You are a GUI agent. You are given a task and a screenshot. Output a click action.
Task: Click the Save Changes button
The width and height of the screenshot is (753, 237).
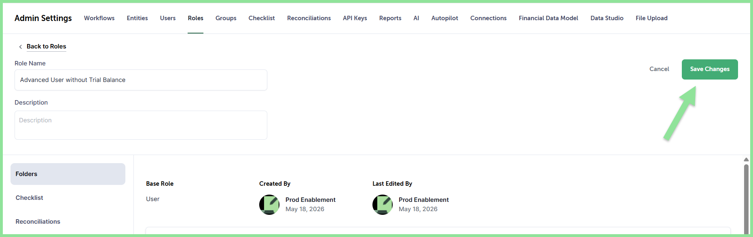click(710, 69)
